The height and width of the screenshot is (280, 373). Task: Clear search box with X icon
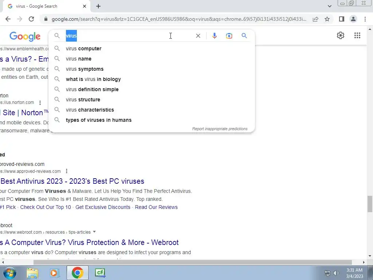tap(198, 36)
